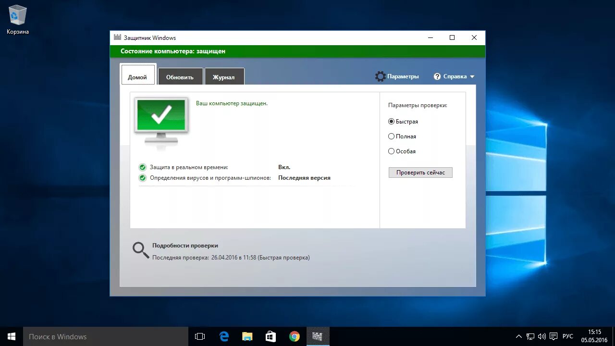The width and height of the screenshot is (615, 346).
Task: Click the Параметры проверки: label
Action: coord(418,105)
